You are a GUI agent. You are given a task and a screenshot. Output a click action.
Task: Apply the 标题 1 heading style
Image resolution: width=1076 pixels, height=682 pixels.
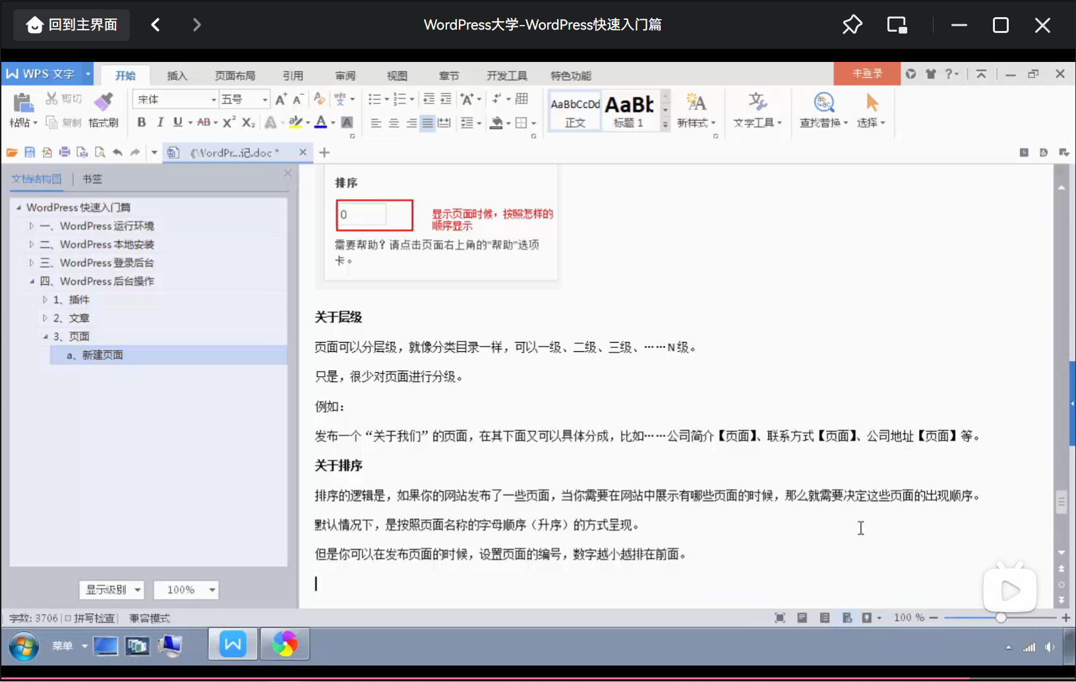pos(630,110)
